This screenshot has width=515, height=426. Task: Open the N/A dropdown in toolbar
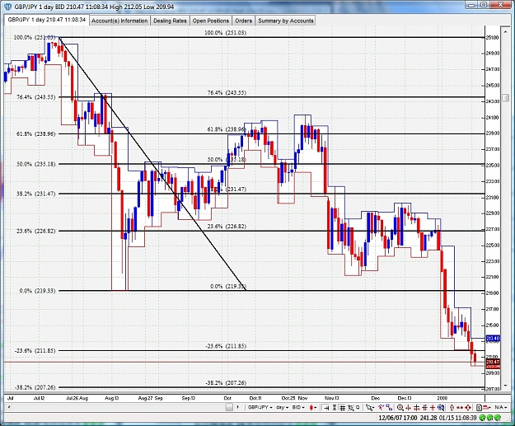[500, 407]
